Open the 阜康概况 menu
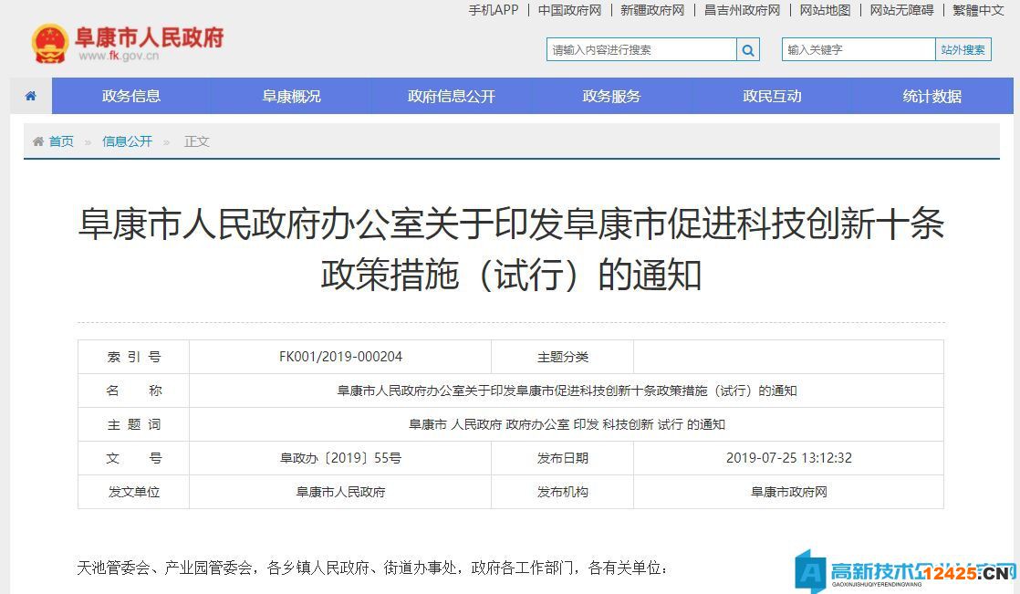Image resolution: width=1020 pixels, height=594 pixels. coord(292,96)
